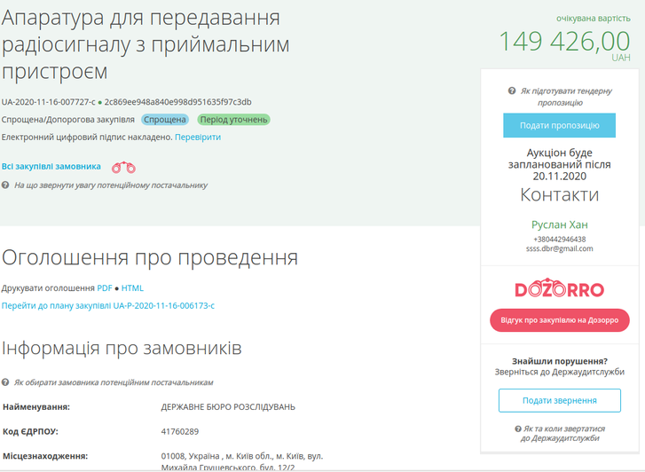Open 'Перевірити' digital signature link
Image resolution: width=645 pixels, height=472 pixels.
pyautogui.click(x=198, y=137)
